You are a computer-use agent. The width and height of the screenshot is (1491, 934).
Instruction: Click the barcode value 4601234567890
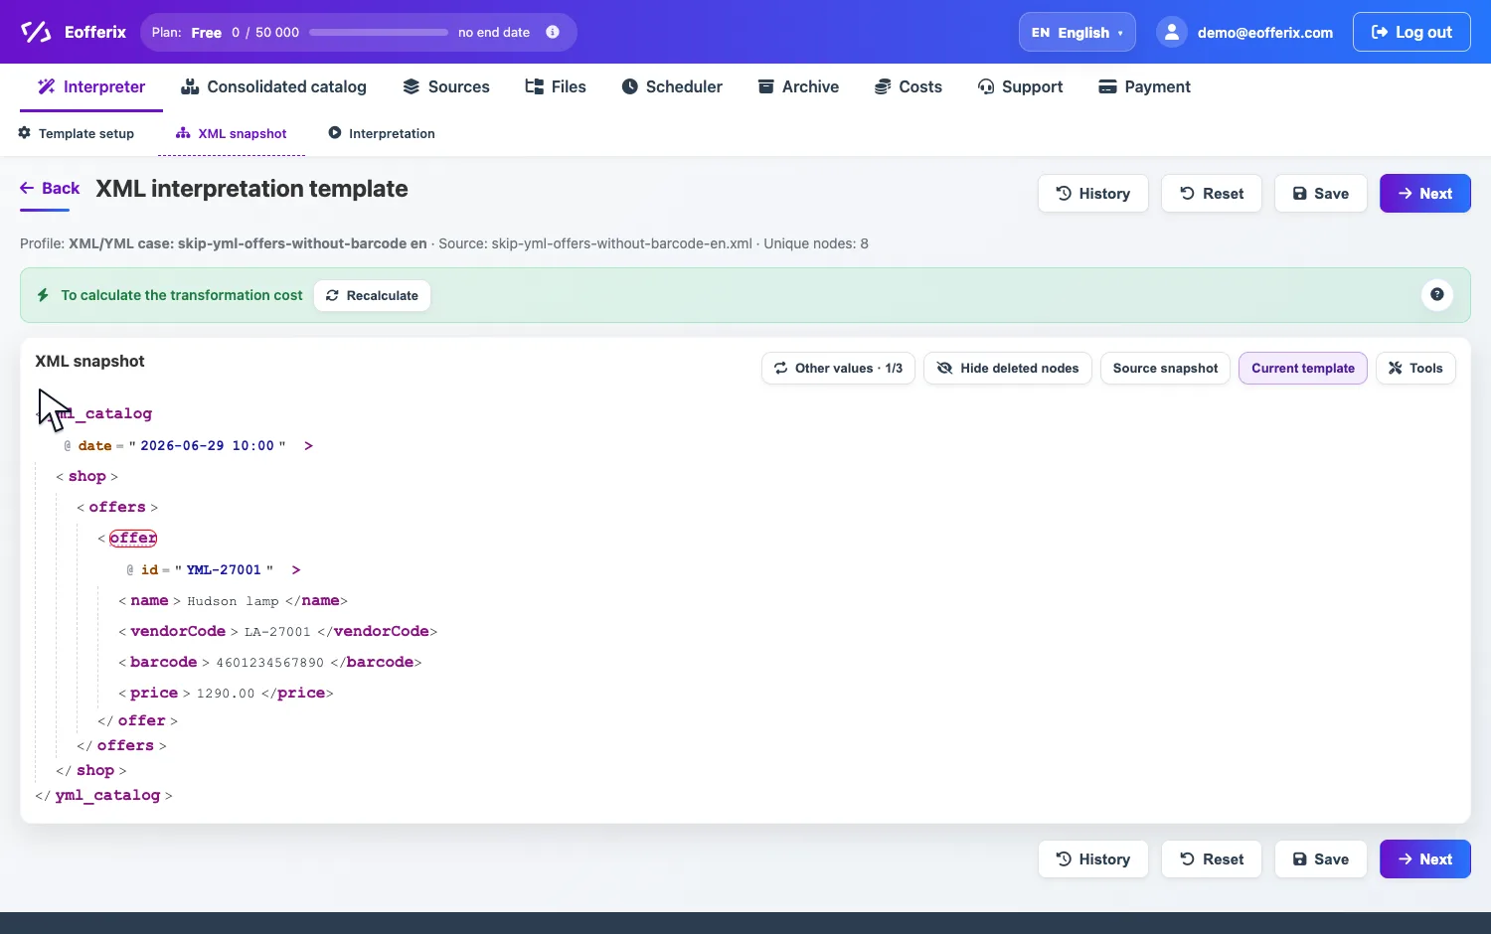click(x=270, y=663)
